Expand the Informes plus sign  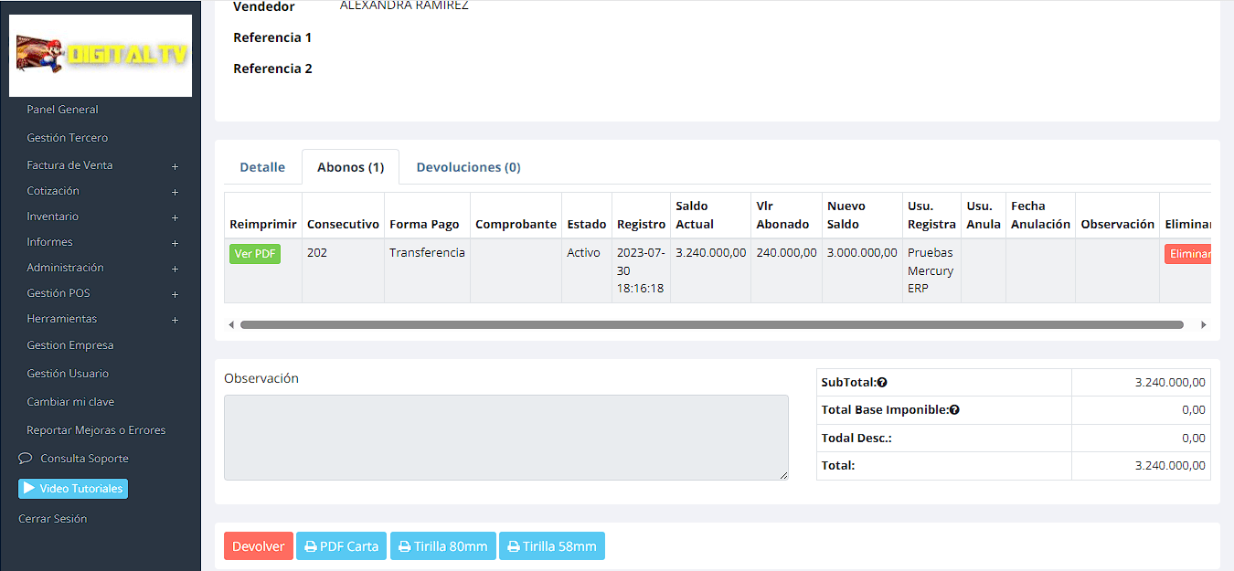(x=175, y=243)
